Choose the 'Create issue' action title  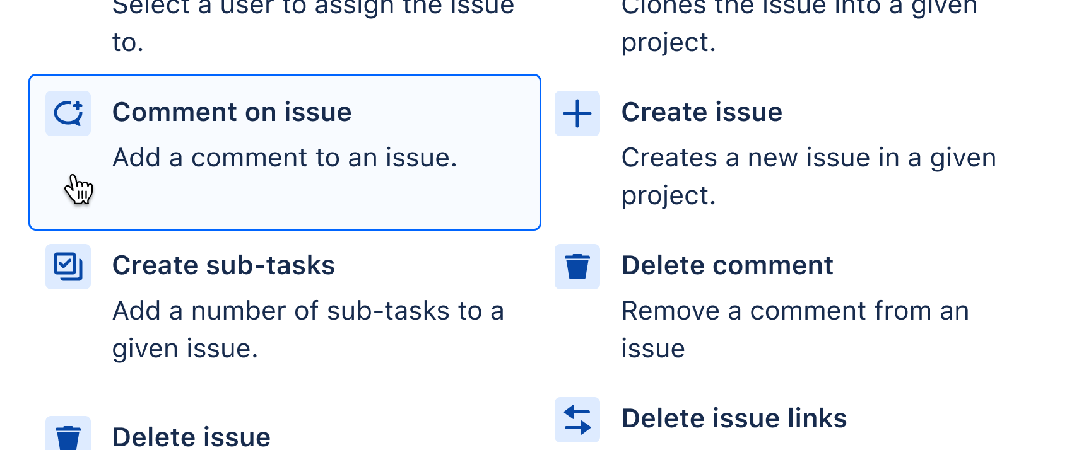point(702,112)
